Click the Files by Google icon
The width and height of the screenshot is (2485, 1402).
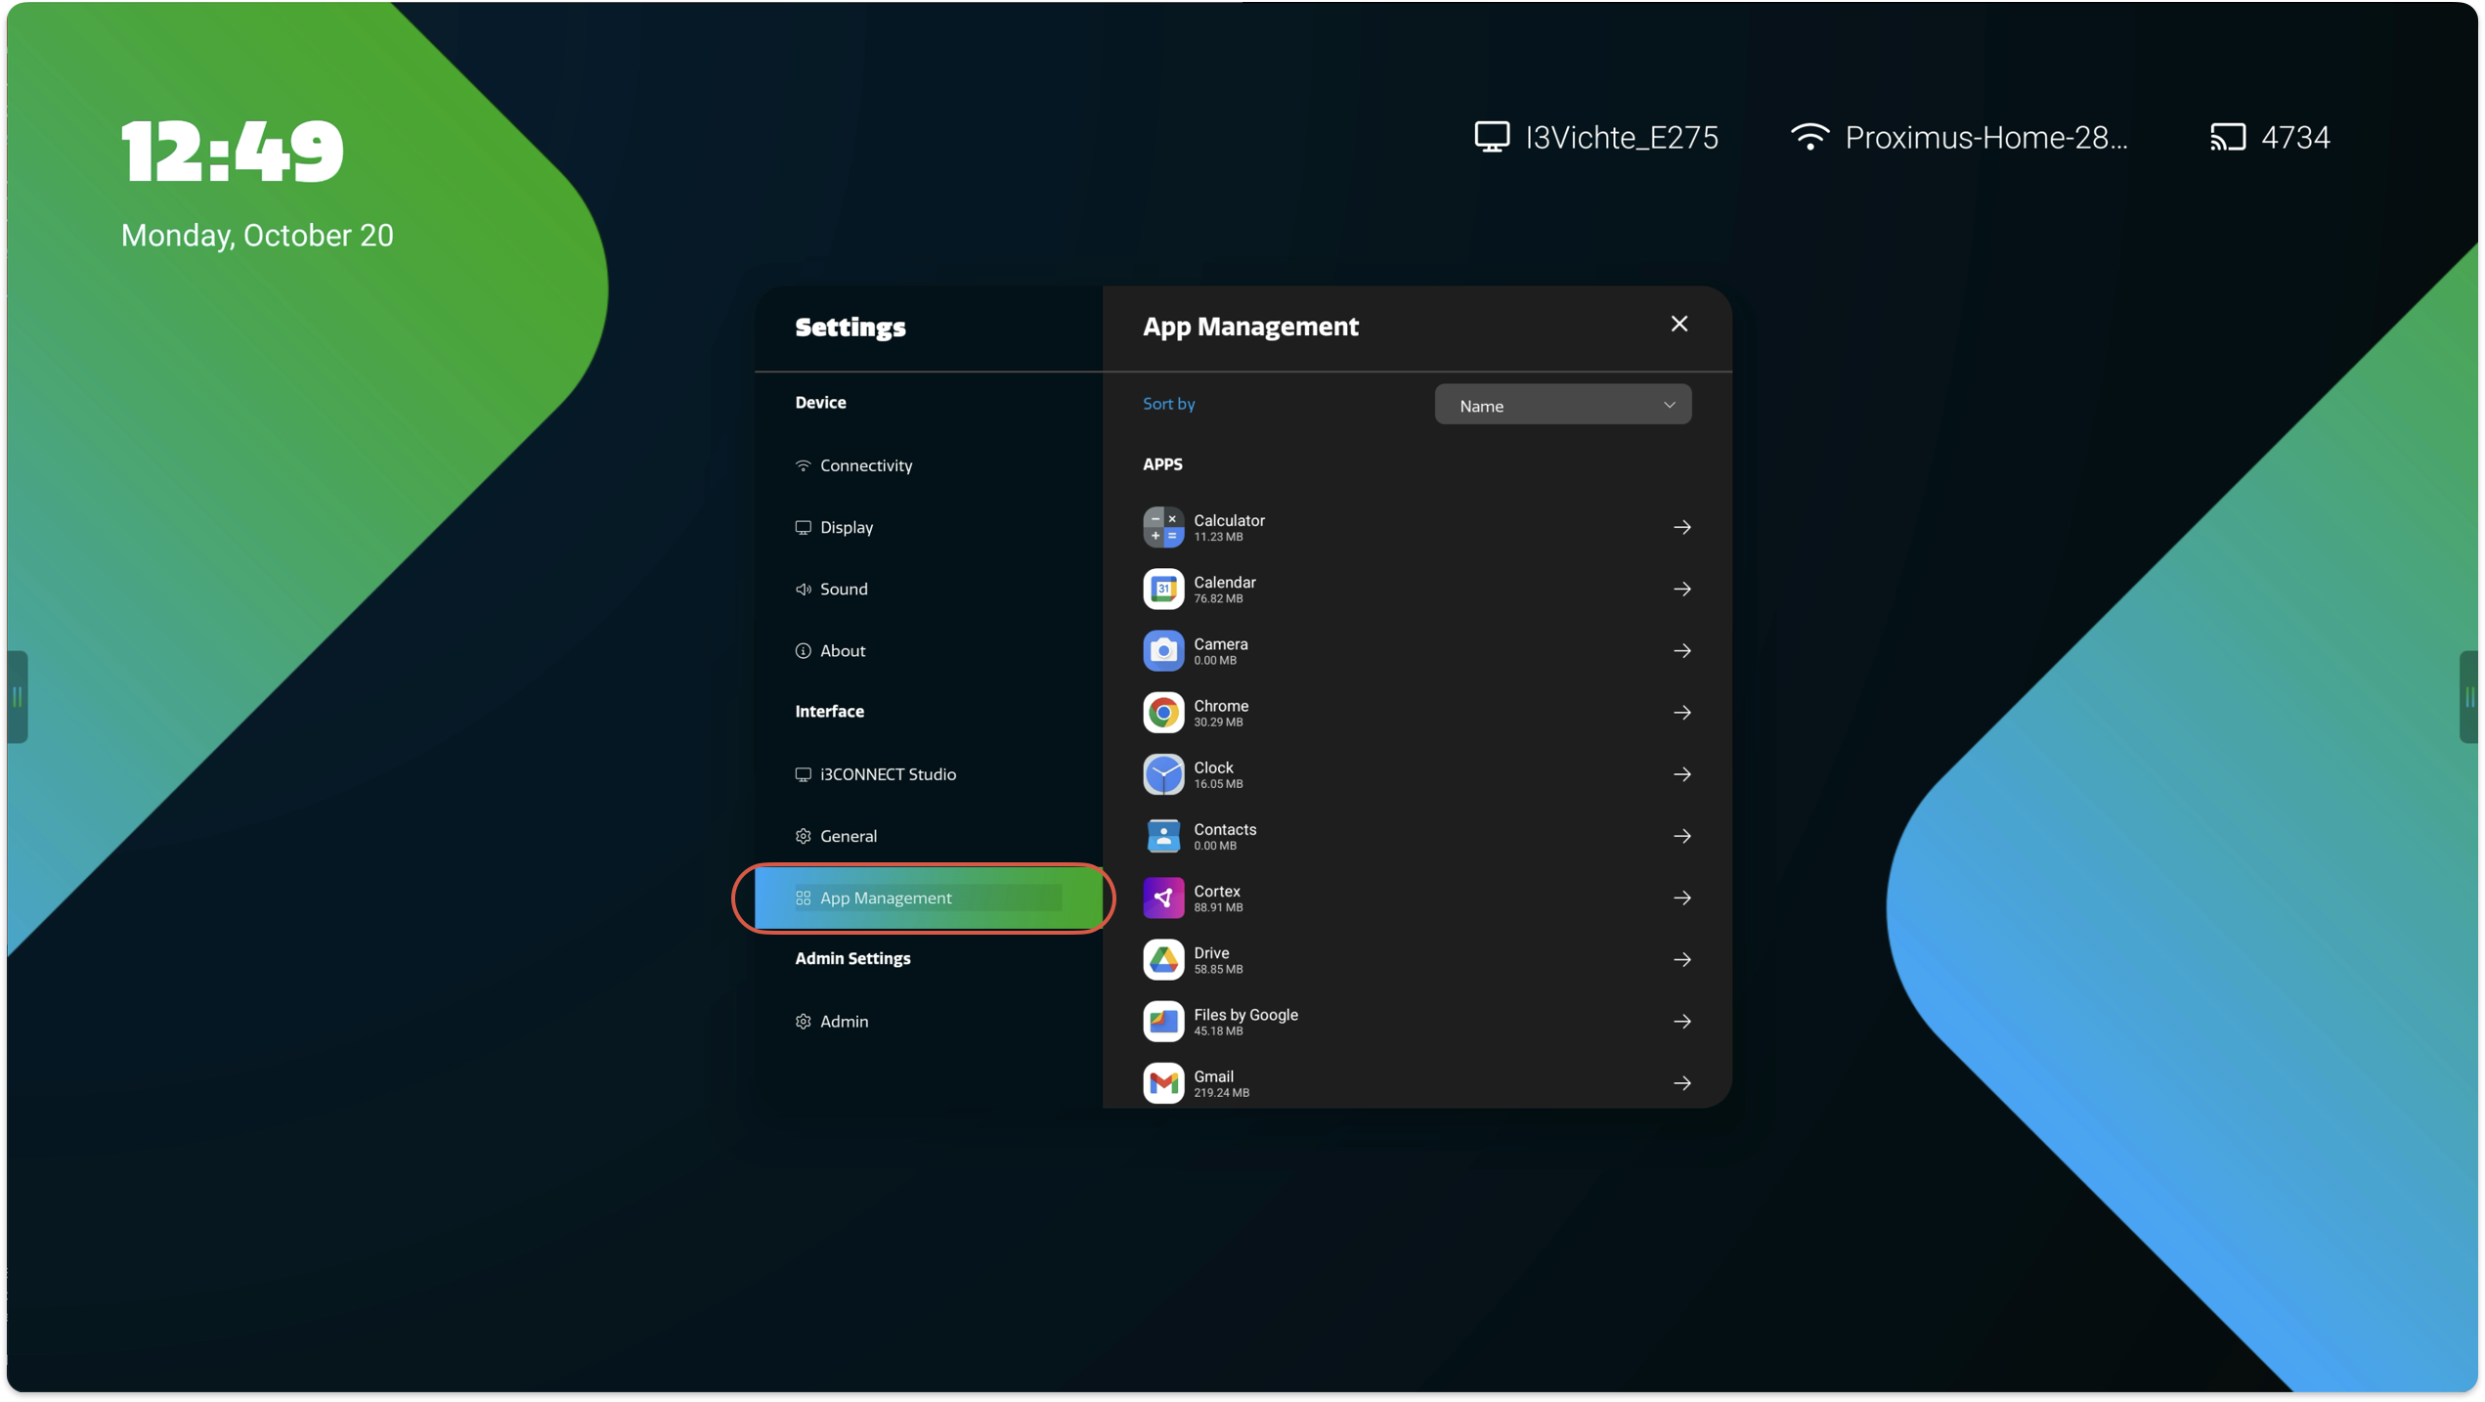pos(1162,1021)
